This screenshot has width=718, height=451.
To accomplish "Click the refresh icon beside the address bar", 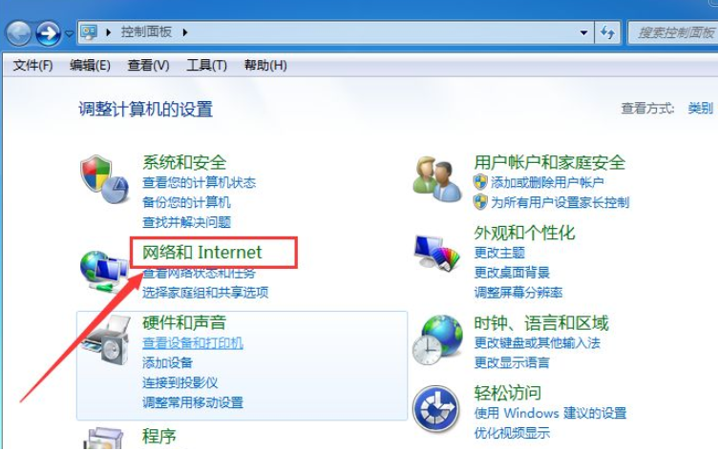I will [607, 32].
